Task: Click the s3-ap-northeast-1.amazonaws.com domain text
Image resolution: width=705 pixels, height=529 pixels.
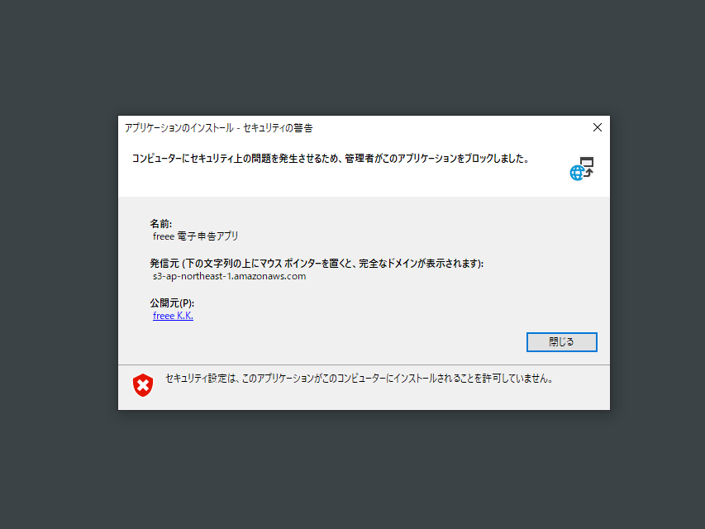Action: 229,276
